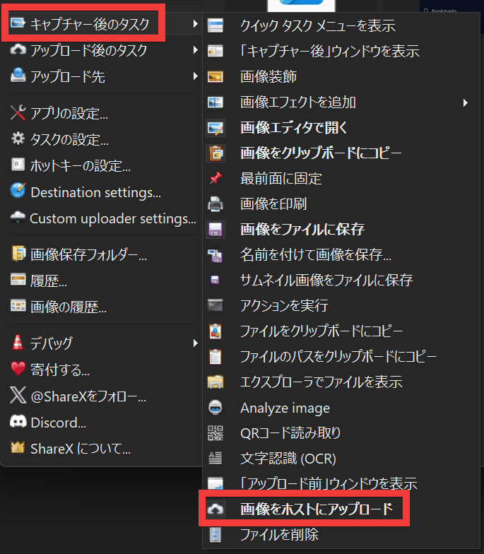484x554 pixels.
Task: Toggle the 画像エディタで開く task
Action: coord(293,128)
